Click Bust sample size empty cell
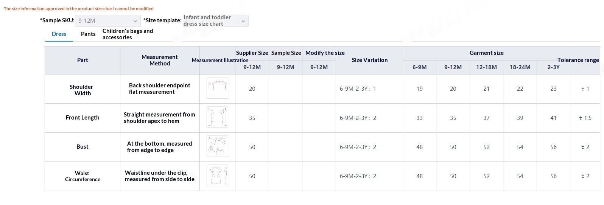The height and width of the screenshot is (205, 604). tap(286, 147)
